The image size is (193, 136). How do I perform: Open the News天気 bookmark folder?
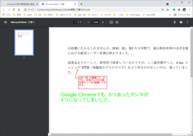tap(149, 15)
